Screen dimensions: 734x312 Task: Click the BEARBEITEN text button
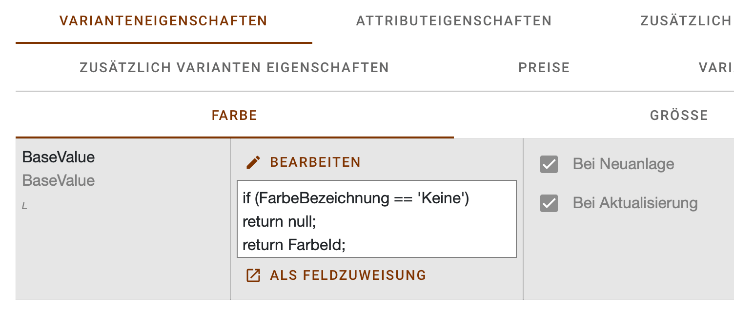coord(315,162)
